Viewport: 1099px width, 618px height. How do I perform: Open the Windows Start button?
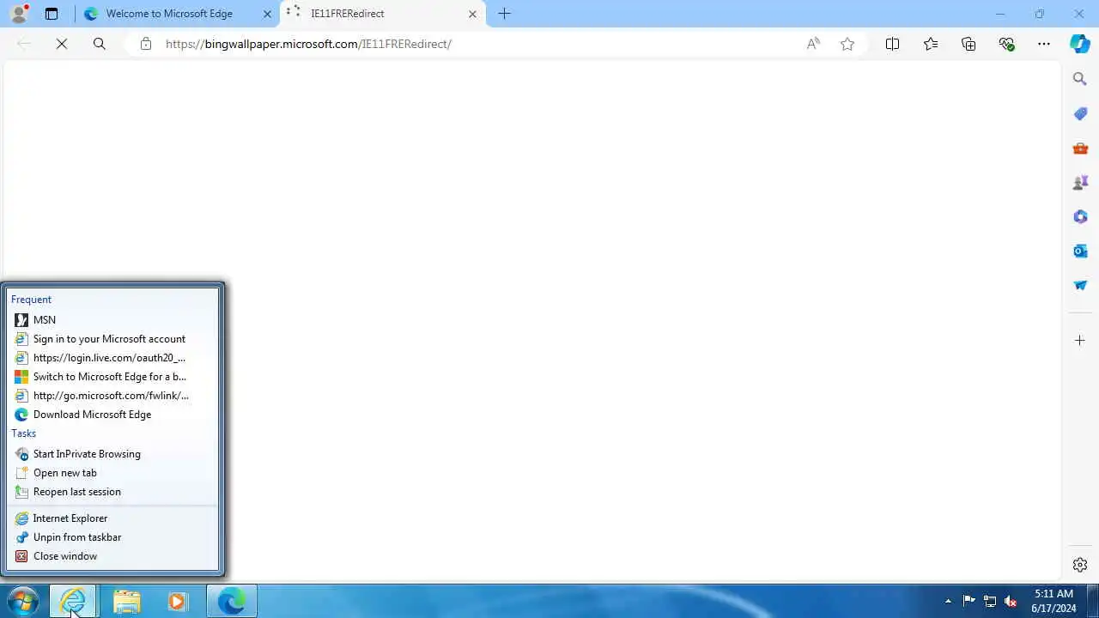coord(23,601)
